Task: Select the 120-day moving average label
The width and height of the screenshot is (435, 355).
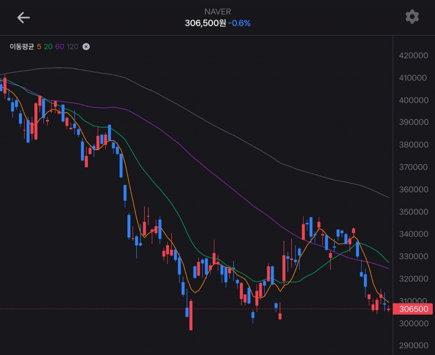Action: click(x=72, y=47)
